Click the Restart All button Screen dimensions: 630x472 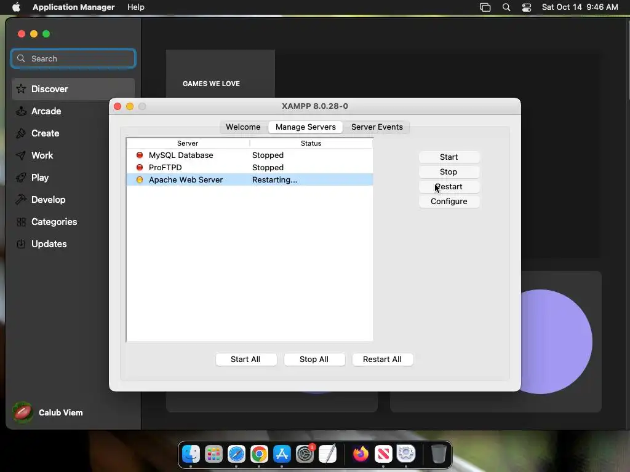click(382, 359)
